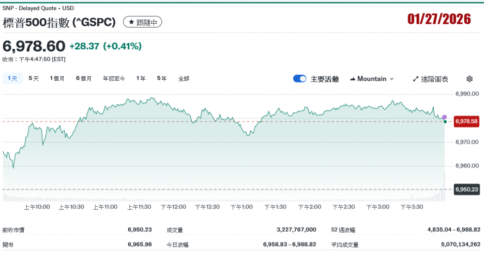
Task: Click the 進階圖表 expand arrows icon
Action: pyautogui.click(x=415, y=79)
